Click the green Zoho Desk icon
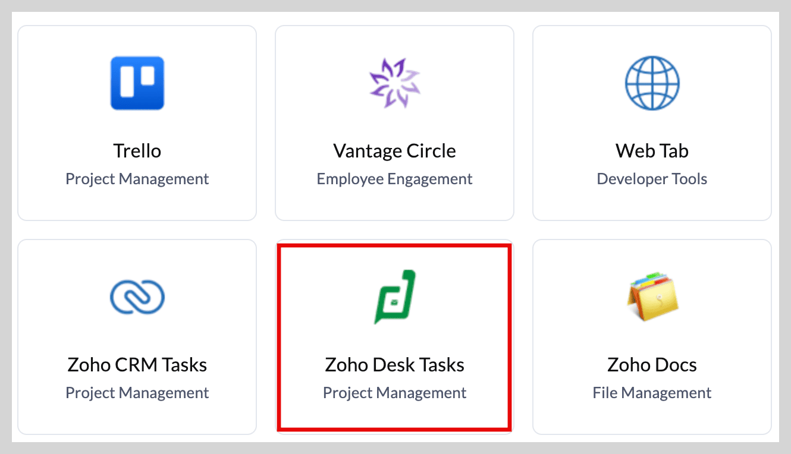This screenshot has height=454, width=791. click(x=394, y=297)
